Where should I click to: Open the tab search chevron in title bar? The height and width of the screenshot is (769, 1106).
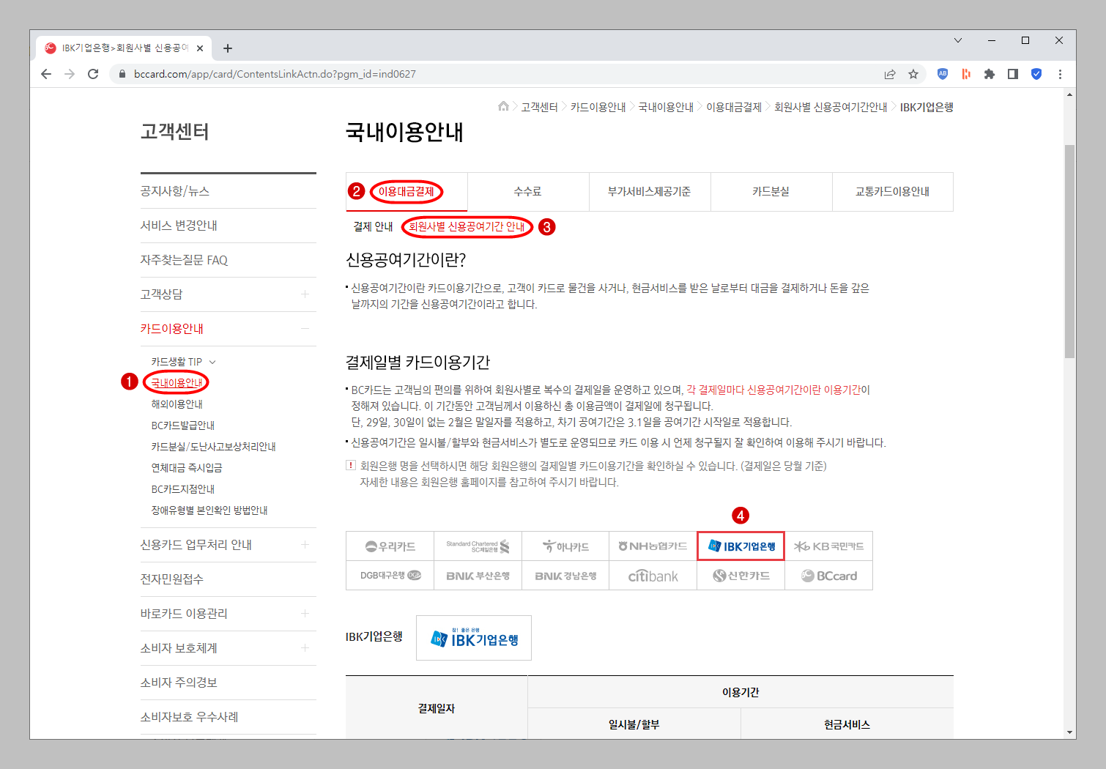tap(957, 40)
